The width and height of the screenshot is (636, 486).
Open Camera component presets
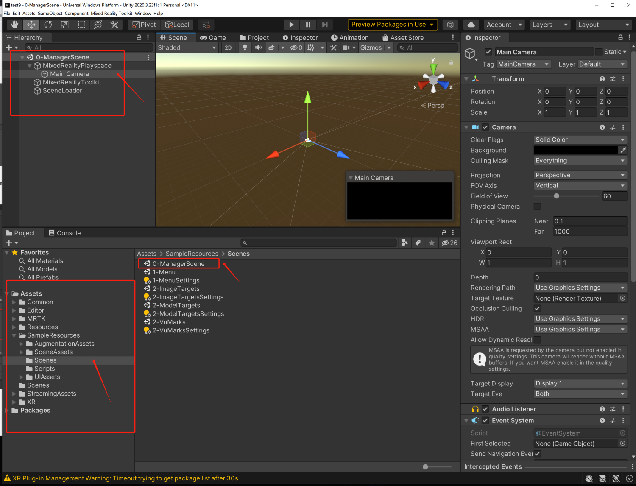613,127
